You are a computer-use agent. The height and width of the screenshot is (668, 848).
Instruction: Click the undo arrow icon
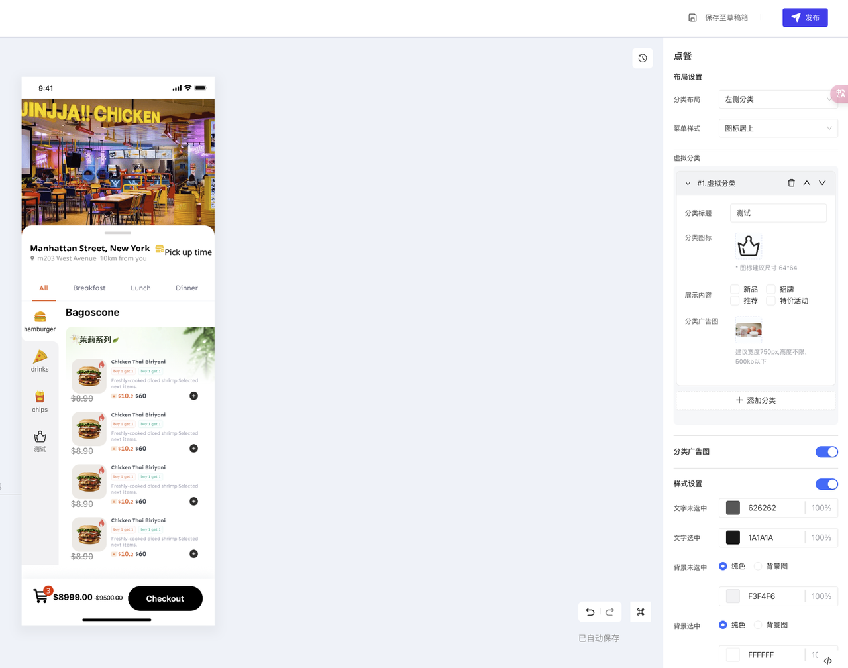pyautogui.click(x=590, y=612)
